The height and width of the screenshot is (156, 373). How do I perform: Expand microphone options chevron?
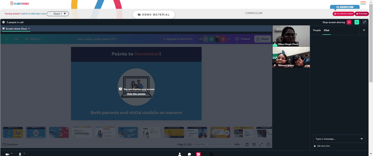24,153
